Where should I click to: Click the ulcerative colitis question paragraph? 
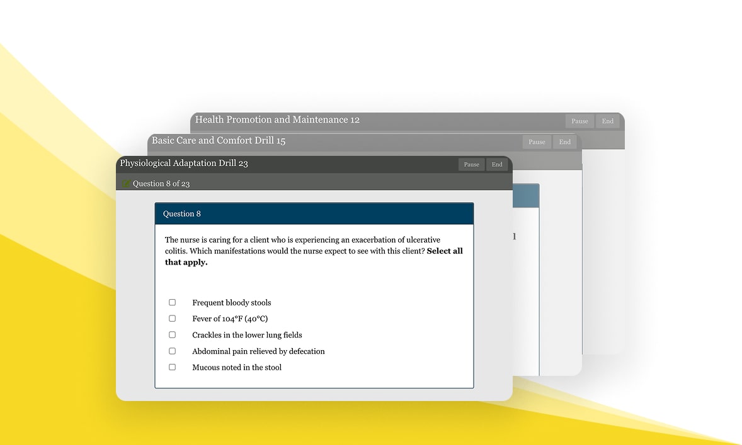tap(302, 245)
